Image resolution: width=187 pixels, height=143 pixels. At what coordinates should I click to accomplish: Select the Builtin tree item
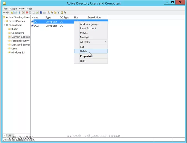pyautogui.click(x=15, y=29)
